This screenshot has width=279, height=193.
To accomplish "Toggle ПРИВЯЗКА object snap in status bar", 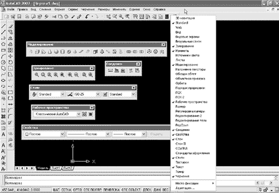I will click(x=112, y=190).
